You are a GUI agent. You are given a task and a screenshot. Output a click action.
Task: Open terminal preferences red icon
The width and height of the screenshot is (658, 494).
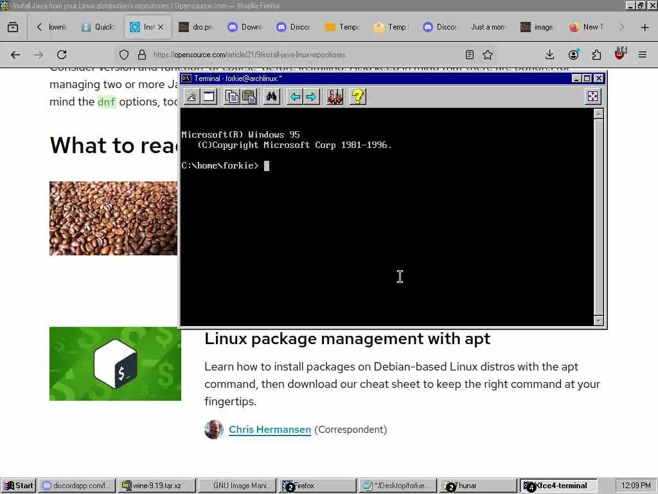[x=335, y=97]
